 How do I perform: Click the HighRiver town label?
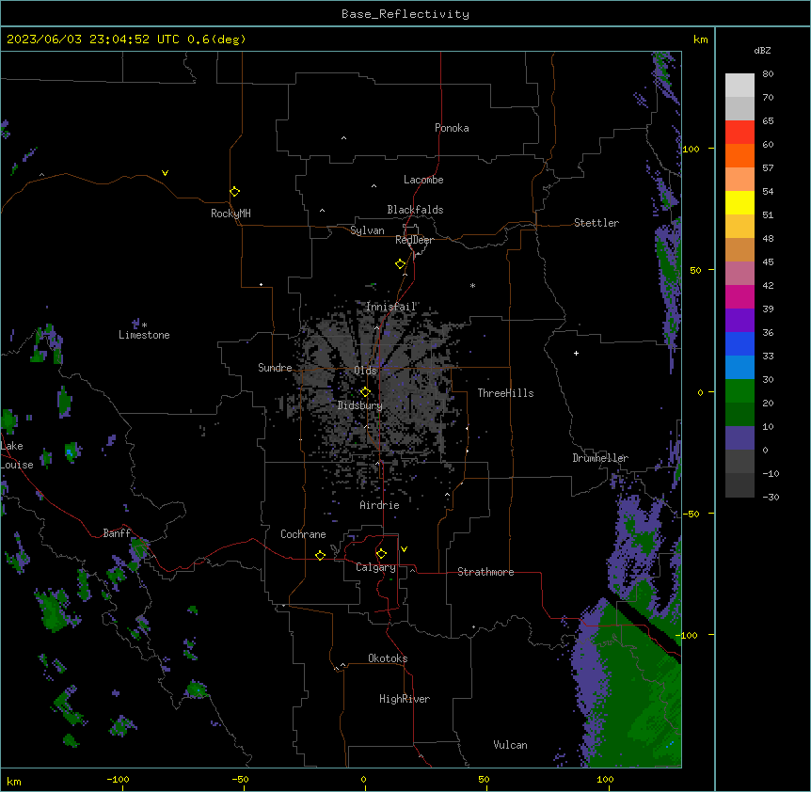[x=405, y=699]
